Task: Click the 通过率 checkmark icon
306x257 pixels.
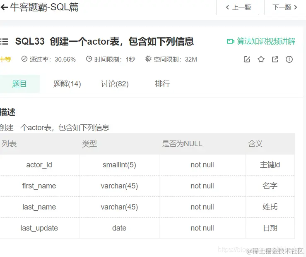Action: tap(24, 59)
